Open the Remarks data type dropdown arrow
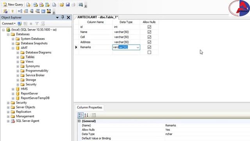Screen dimensions: 250x141 pyautogui.click(x=138, y=47)
